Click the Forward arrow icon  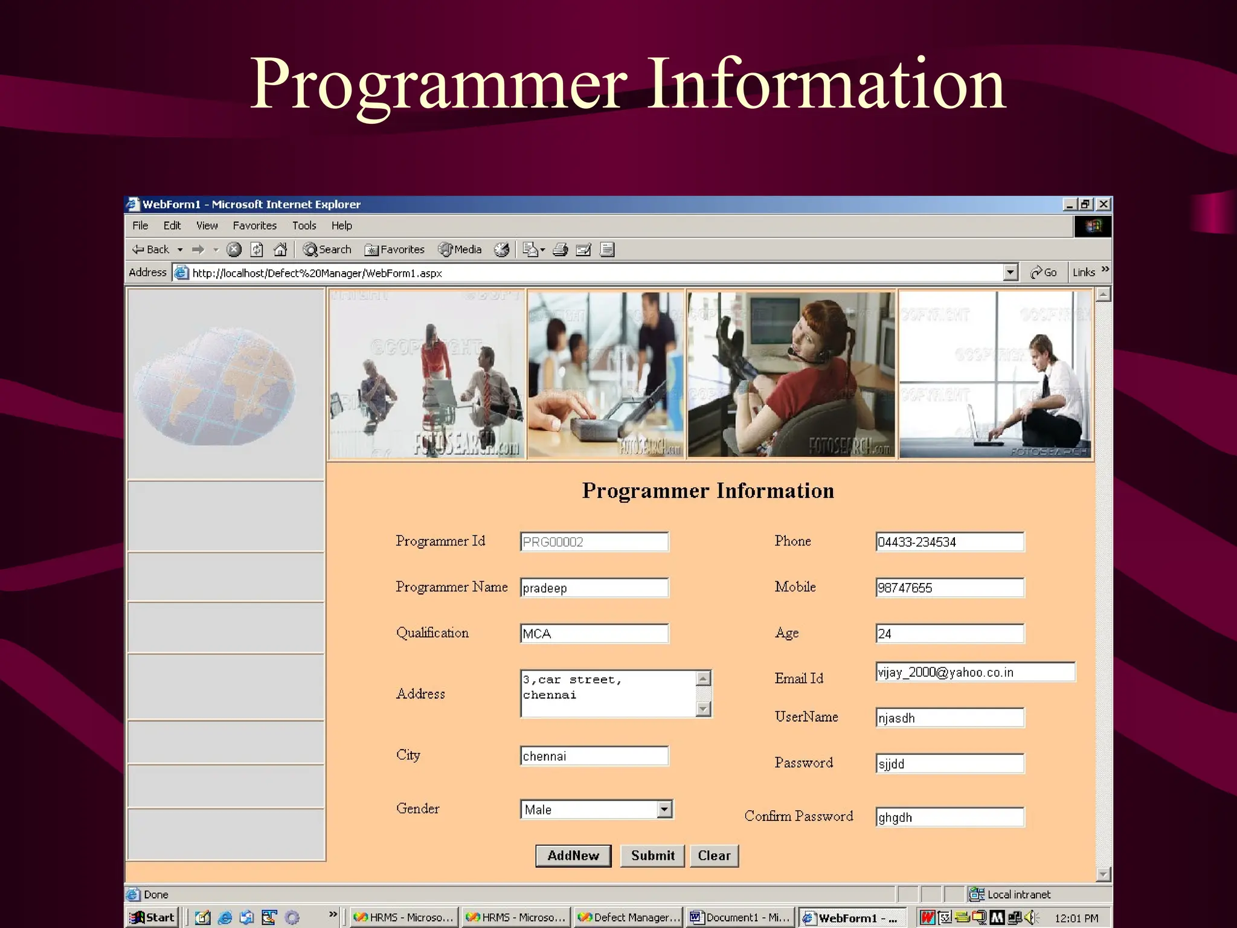[198, 249]
